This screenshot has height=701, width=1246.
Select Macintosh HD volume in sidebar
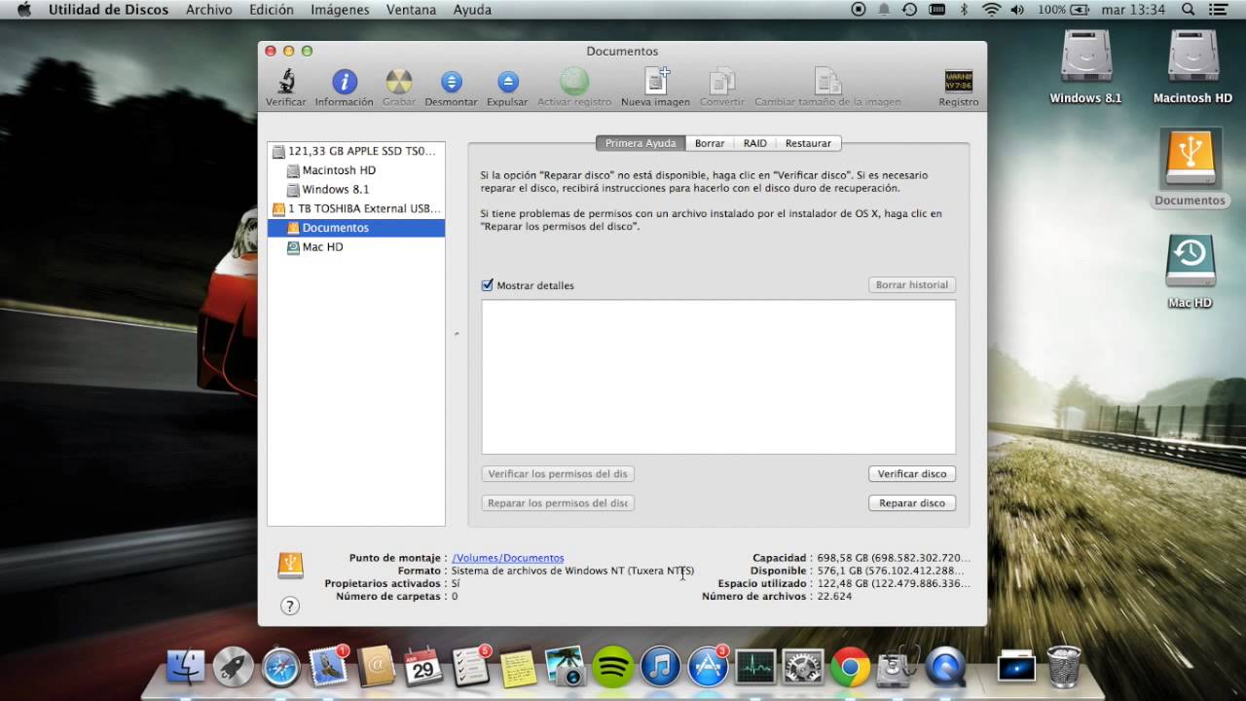[356, 170]
